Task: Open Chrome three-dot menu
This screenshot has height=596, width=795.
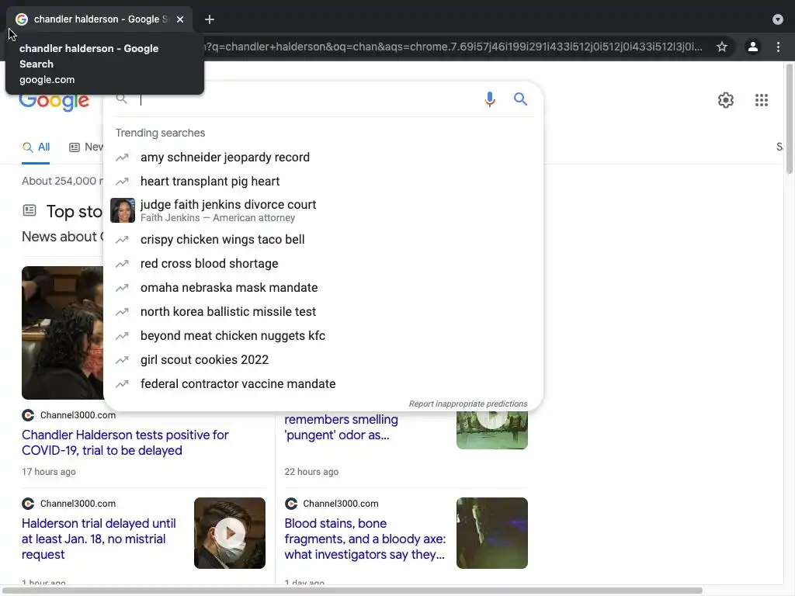Action: tap(778, 47)
